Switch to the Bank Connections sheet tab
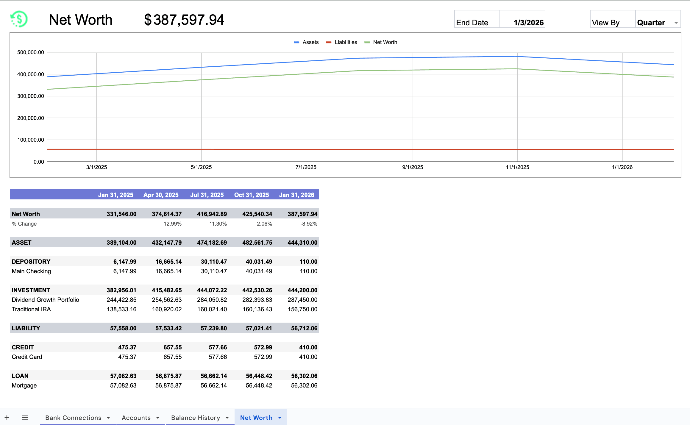The width and height of the screenshot is (690, 425). click(x=73, y=418)
